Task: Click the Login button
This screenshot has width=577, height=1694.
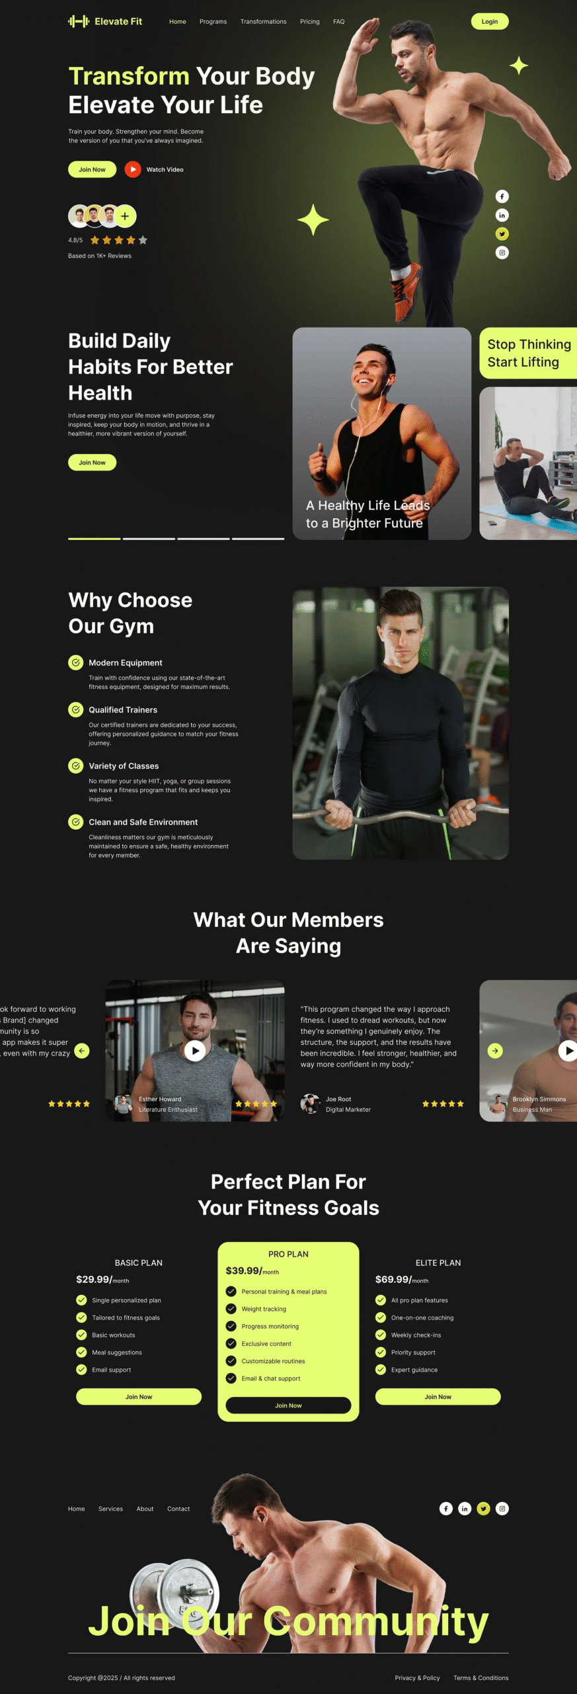Action: 490,22
